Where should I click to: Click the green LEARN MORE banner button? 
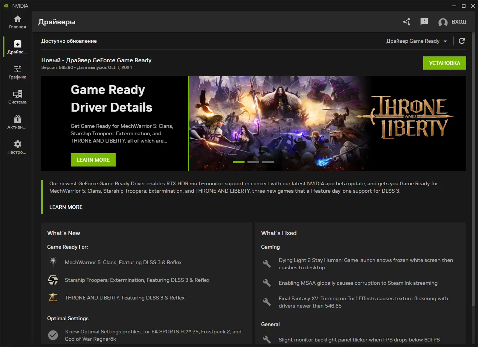93,160
